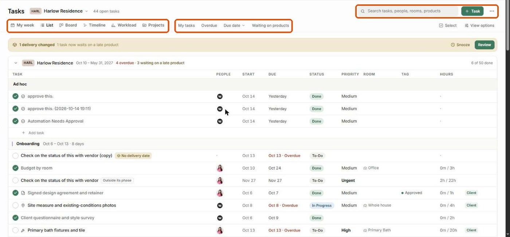
Task: Click the No delivery date badge
Action: pos(133,155)
